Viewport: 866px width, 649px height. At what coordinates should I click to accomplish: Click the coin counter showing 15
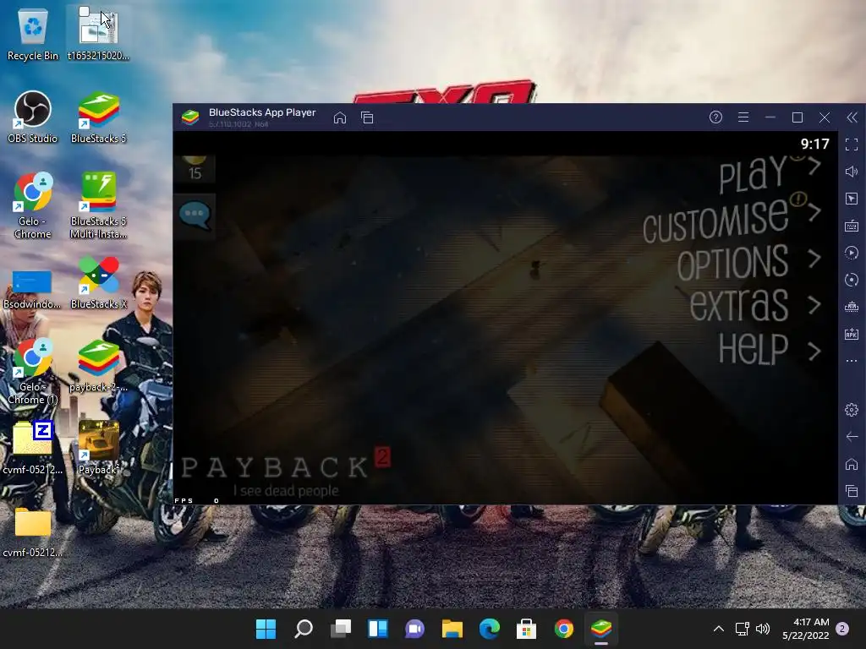(195, 169)
